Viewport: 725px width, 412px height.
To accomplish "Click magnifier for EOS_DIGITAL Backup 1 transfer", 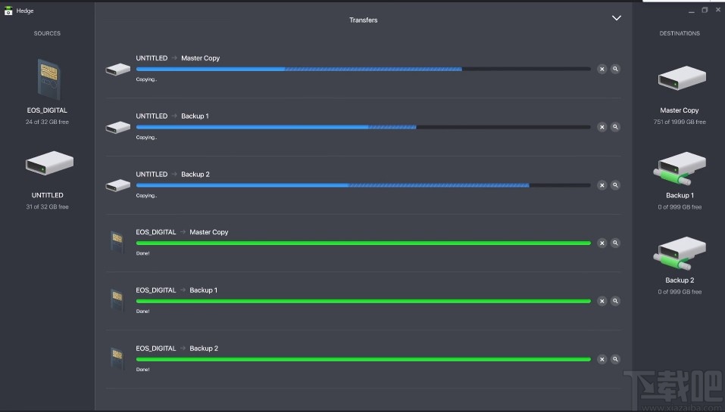I will tap(616, 301).
